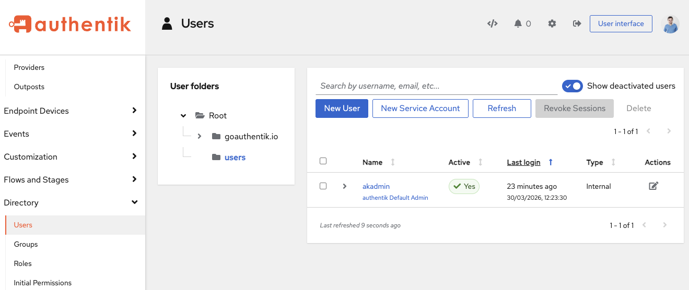Open the Groups menu item in sidebar

[x=26, y=244]
